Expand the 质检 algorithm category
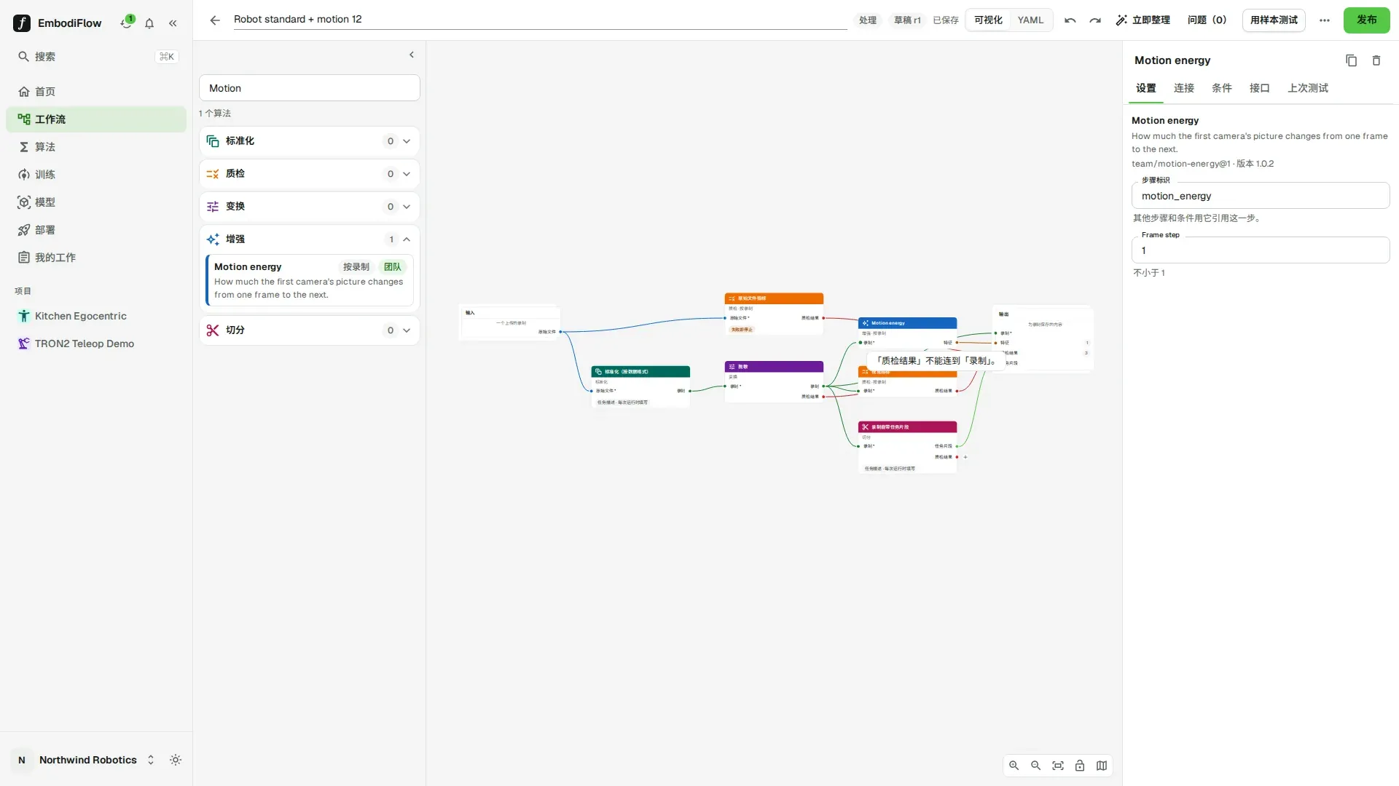Viewport: 1399px width, 786px height. 310,174
